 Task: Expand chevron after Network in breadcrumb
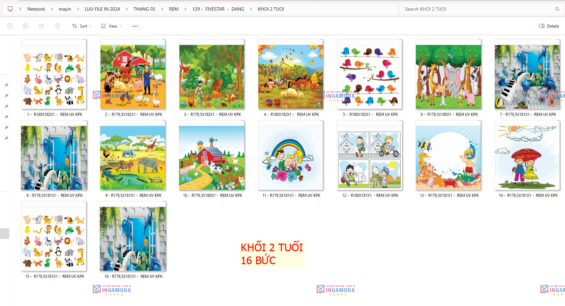[52, 9]
